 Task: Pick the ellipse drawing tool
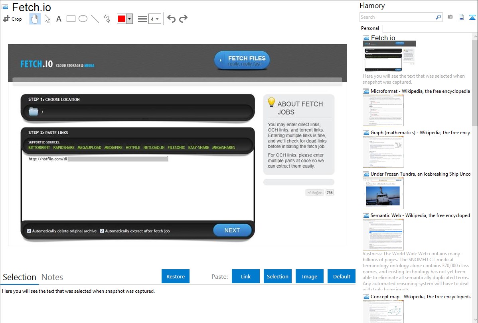coord(83,19)
